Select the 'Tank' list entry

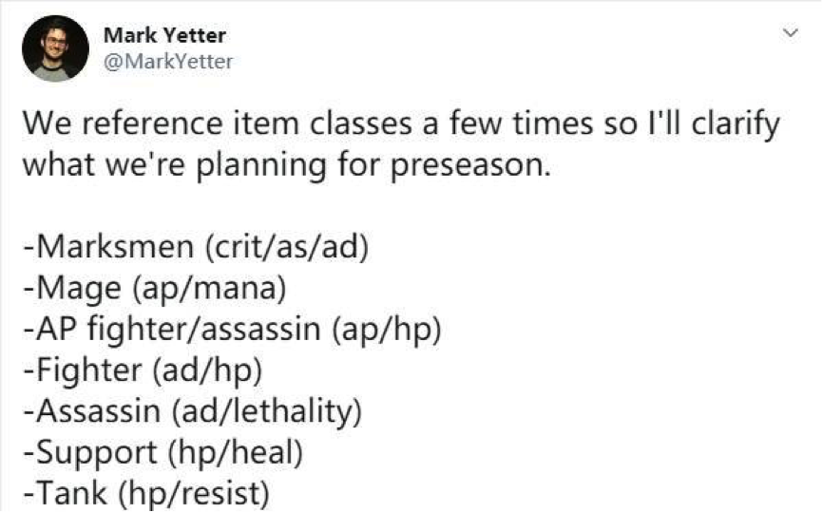click(71, 493)
